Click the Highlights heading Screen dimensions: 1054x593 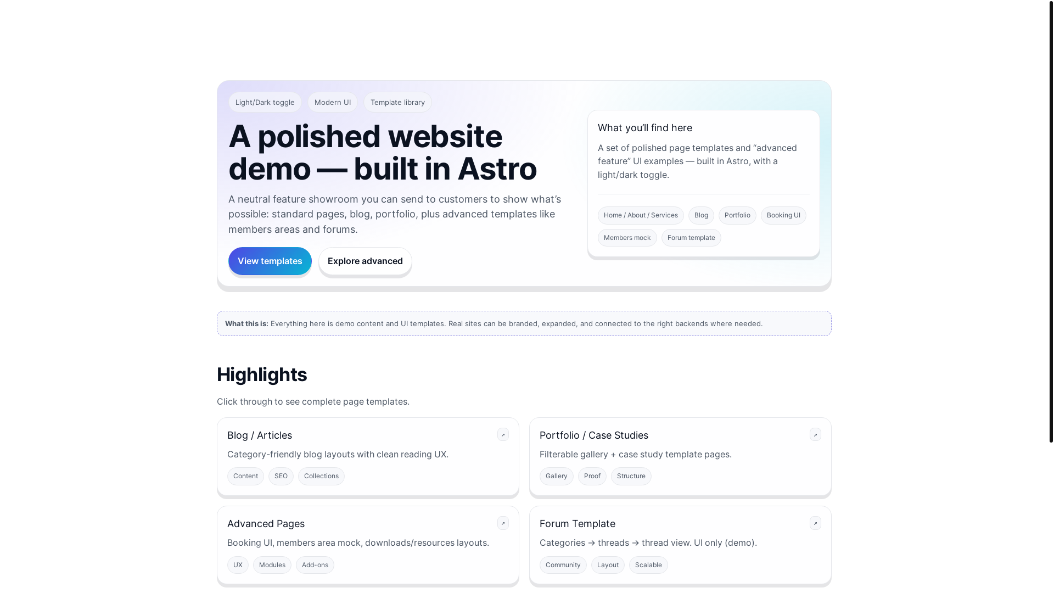click(x=262, y=374)
